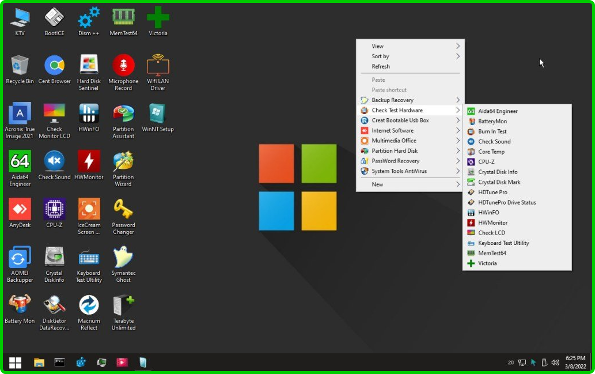595x374 pixels.
Task: Click the USB device tray icon
Action: [x=544, y=362]
